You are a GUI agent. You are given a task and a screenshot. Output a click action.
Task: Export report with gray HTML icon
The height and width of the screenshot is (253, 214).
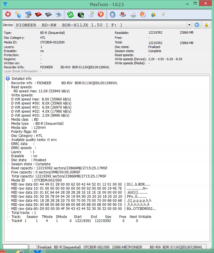click(x=49, y=14)
